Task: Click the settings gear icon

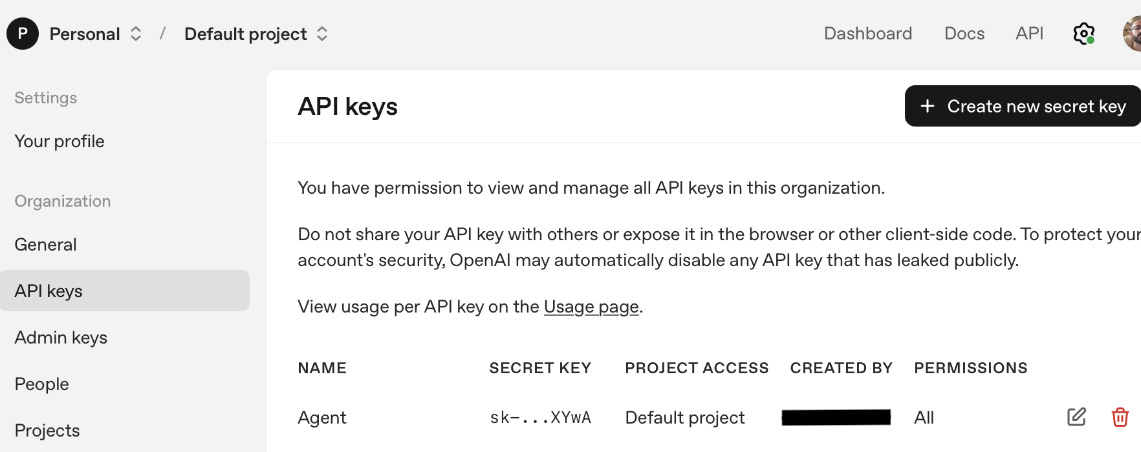Action: point(1083,34)
